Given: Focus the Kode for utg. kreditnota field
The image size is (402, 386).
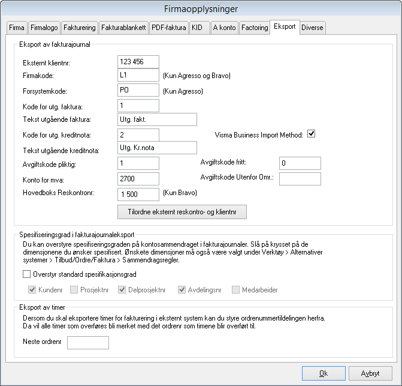Looking at the screenshot, I should point(138,135).
